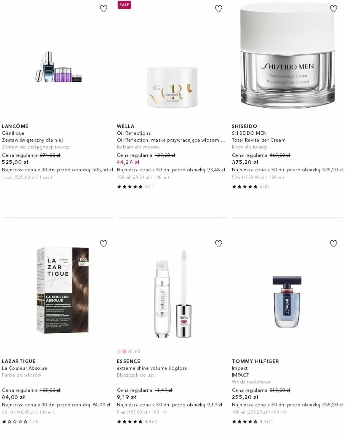The image size is (345, 436).
Task: Save Shiseido Men cream to wishlist
Action: tap(334, 9)
